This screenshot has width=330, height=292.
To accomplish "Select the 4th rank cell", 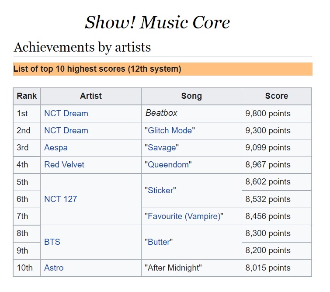I will tap(27, 165).
